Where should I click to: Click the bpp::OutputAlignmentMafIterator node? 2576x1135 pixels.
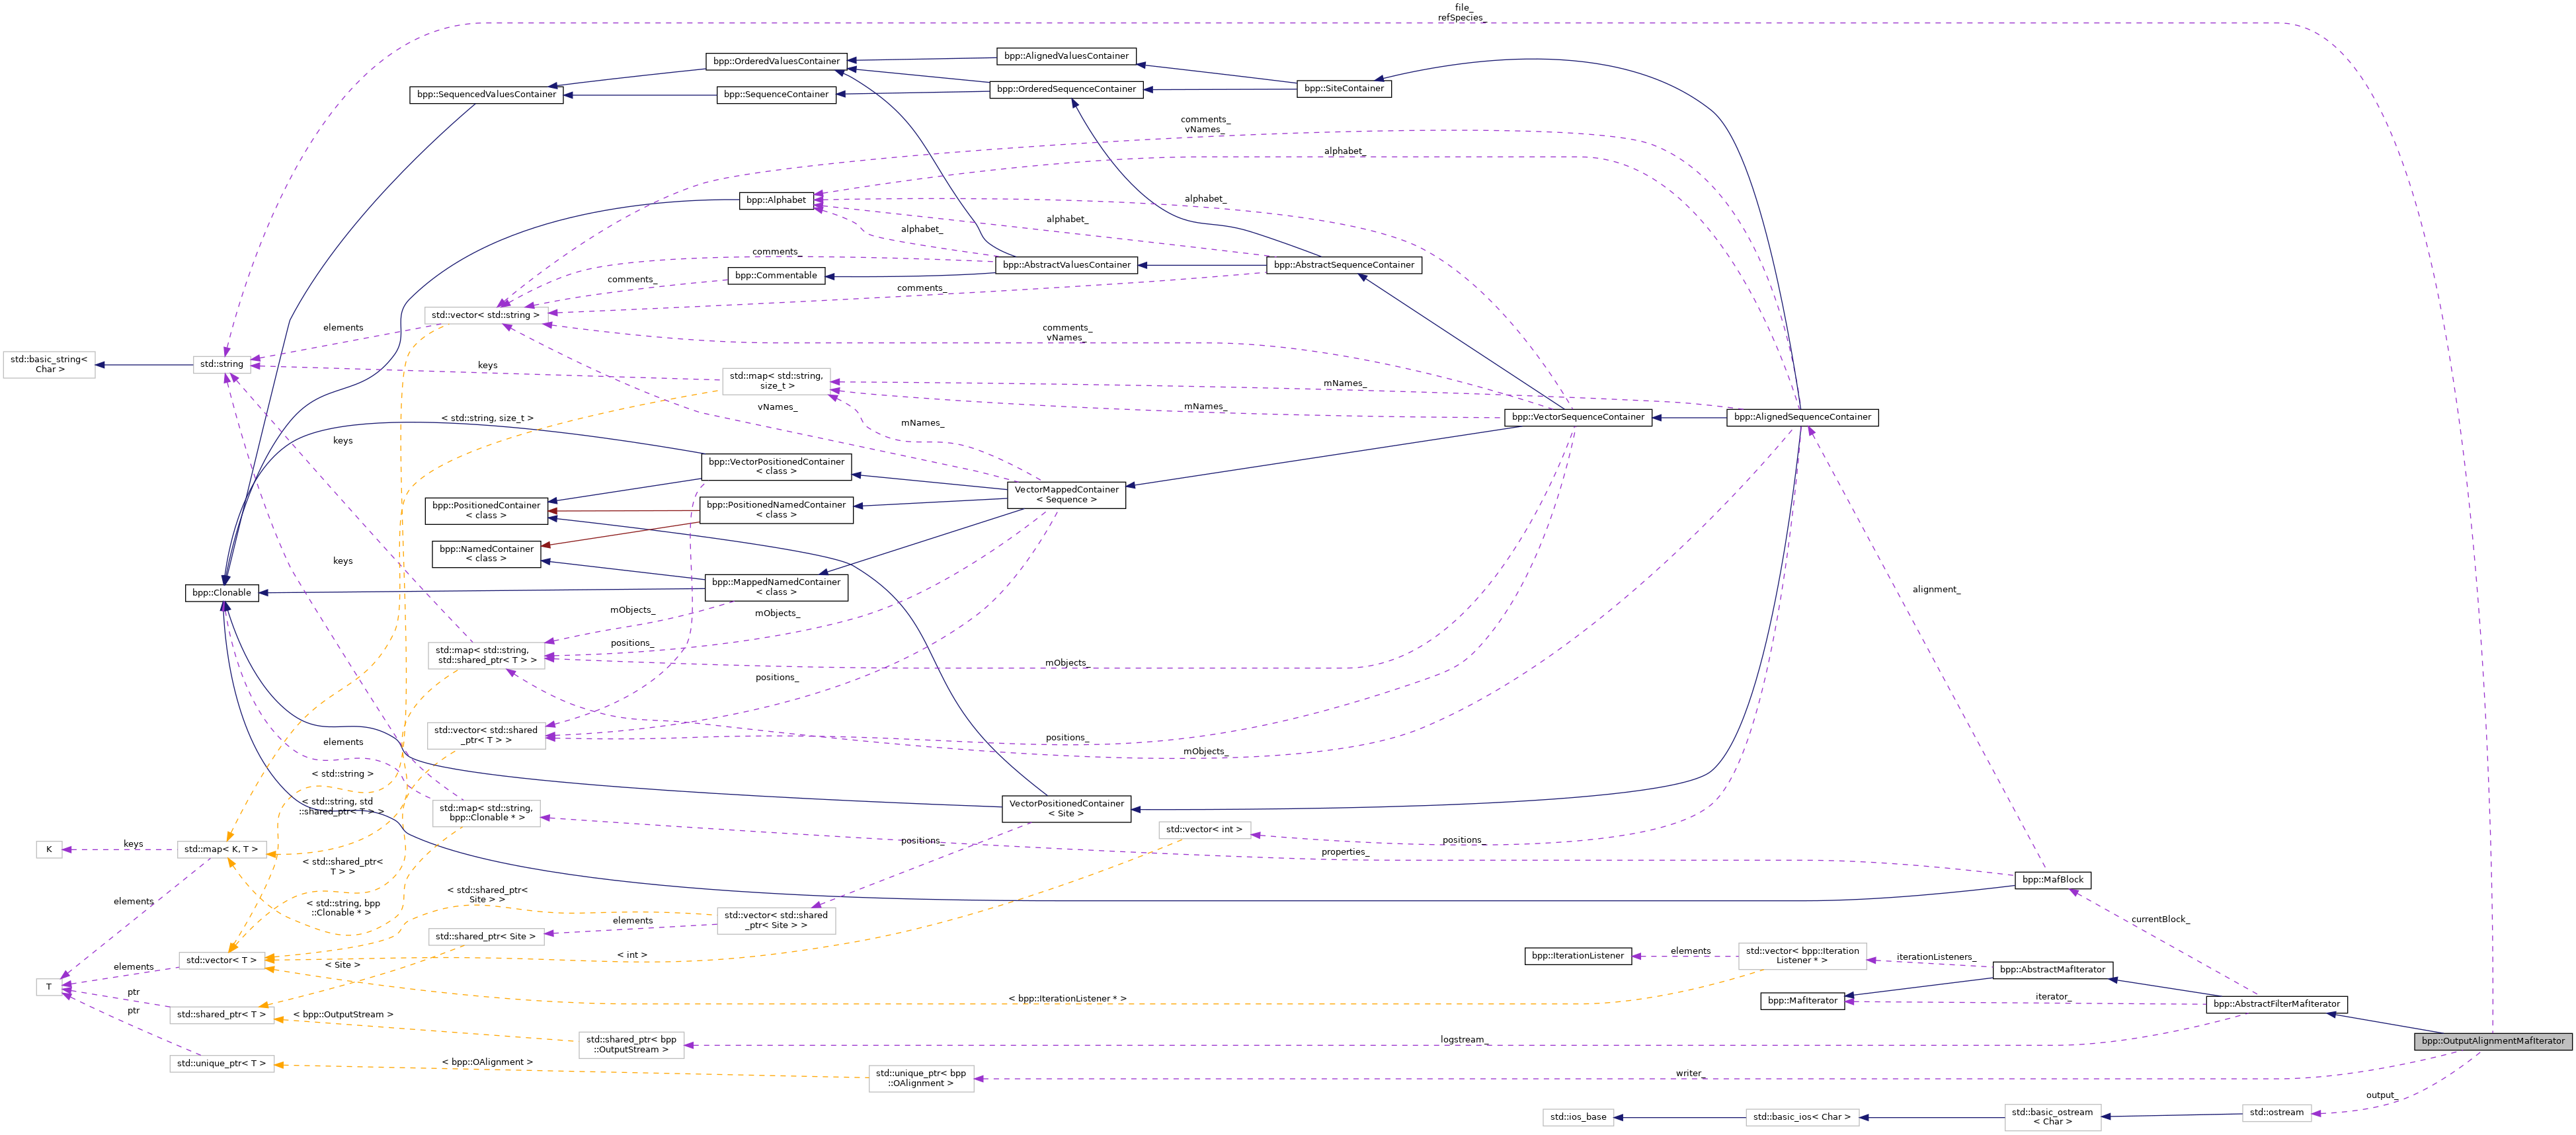pos(2492,1041)
